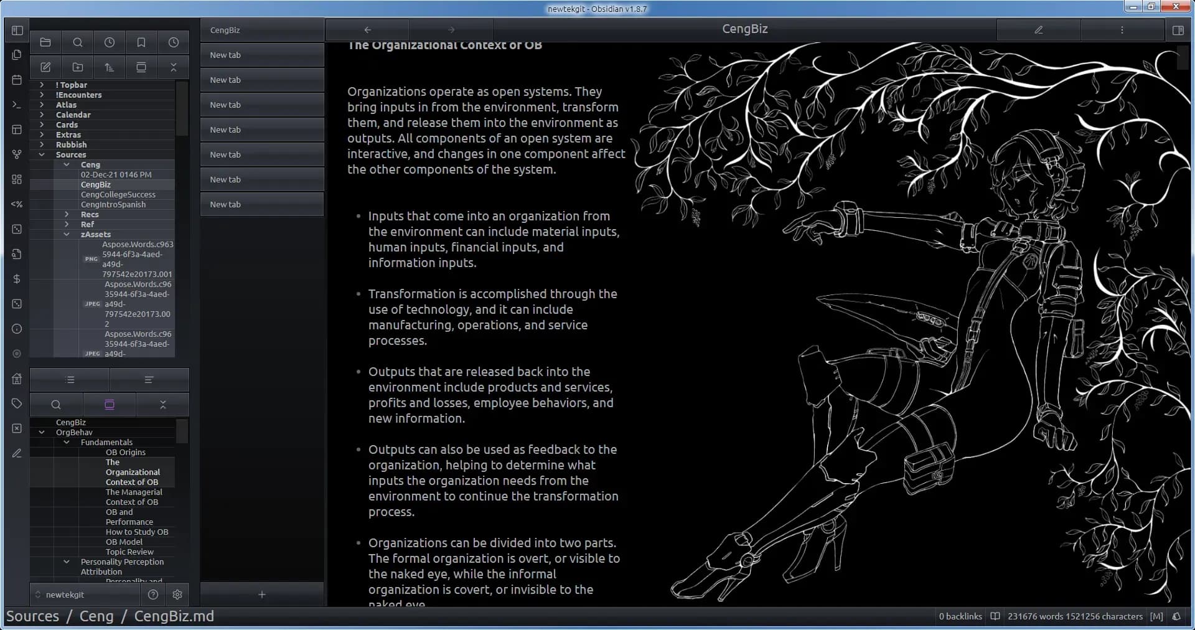Open the files (documents) ribbon icon
The height and width of the screenshot is (630, 1195).
click(17, 55)
